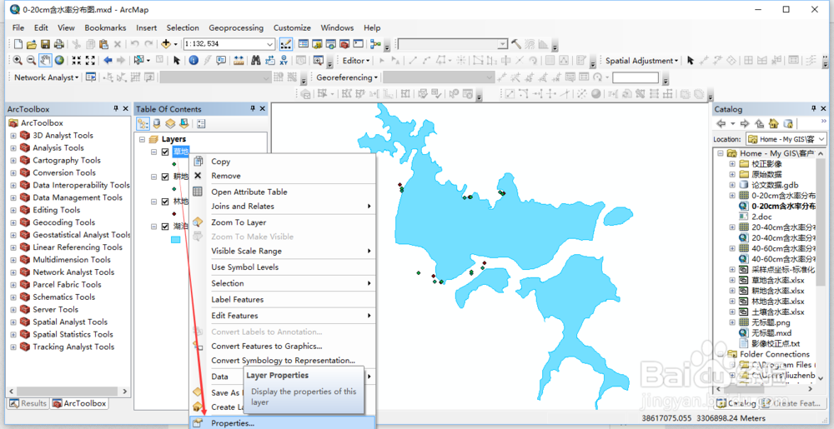834x429 pixels.
Task: Toggle visibility of 湖泊 layer checkbox
Action: click(x=165, y=227)
